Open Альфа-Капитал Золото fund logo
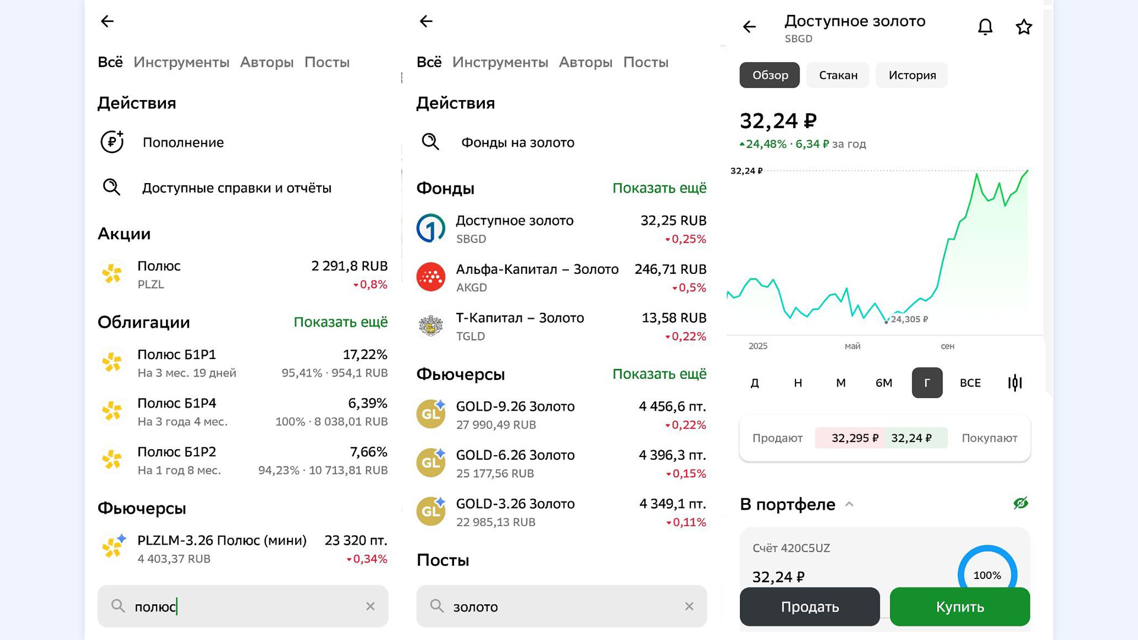Image resolution: width=1138 pixels, height=640 pixels. tap(431, 277)
